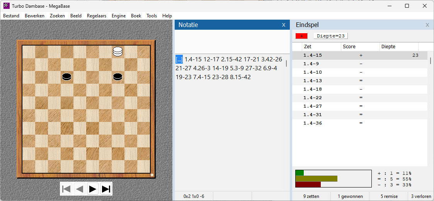Image resolution: width=434 pixels, height=201 pixels.
Task: Select endgame row 1.4-31
Action: pyautogui.click(x=360, y=115)
